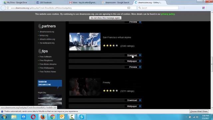Click Do not show this message again
The height and width of the screenshot is (120, 213).
tap(105, 18)
